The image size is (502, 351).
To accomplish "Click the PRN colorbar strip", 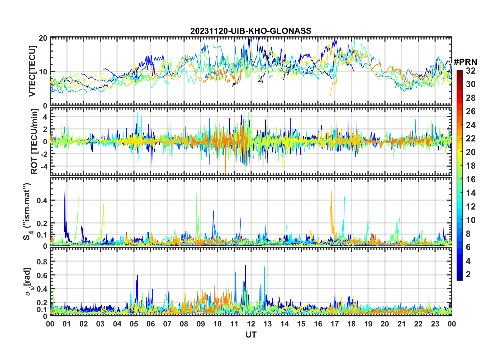I will [460, 175].
